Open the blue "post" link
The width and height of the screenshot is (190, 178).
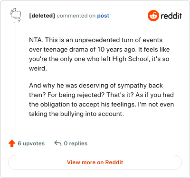tap(103, 16)
